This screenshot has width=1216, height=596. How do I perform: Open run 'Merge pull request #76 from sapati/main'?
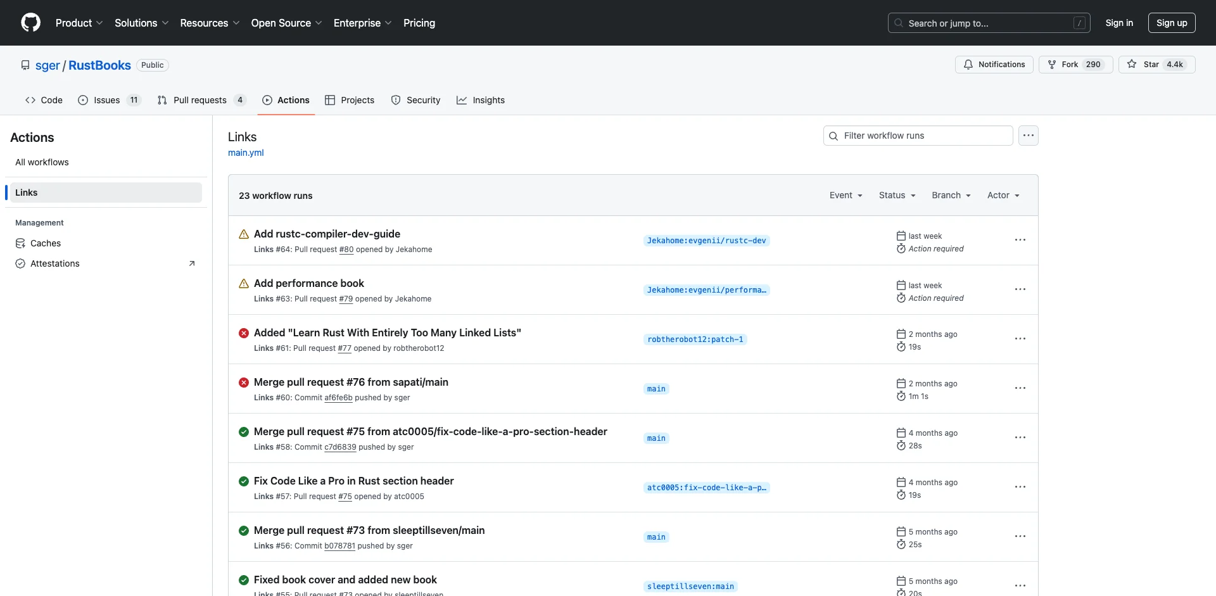[351, 382]
